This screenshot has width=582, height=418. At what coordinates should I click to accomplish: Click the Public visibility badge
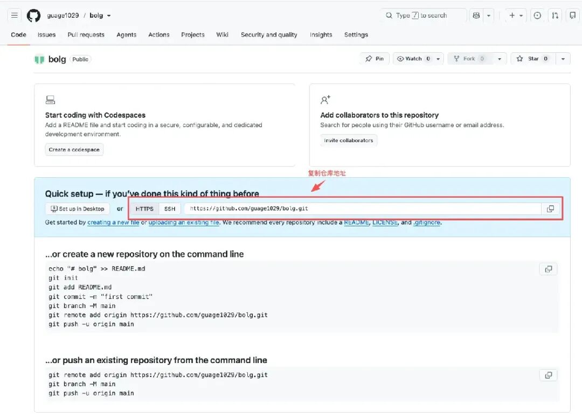click(x=80, y=59)
